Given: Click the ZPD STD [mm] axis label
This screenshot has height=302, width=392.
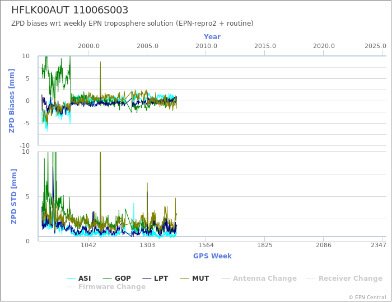Looking at the screenshot, I should [13, 196].
